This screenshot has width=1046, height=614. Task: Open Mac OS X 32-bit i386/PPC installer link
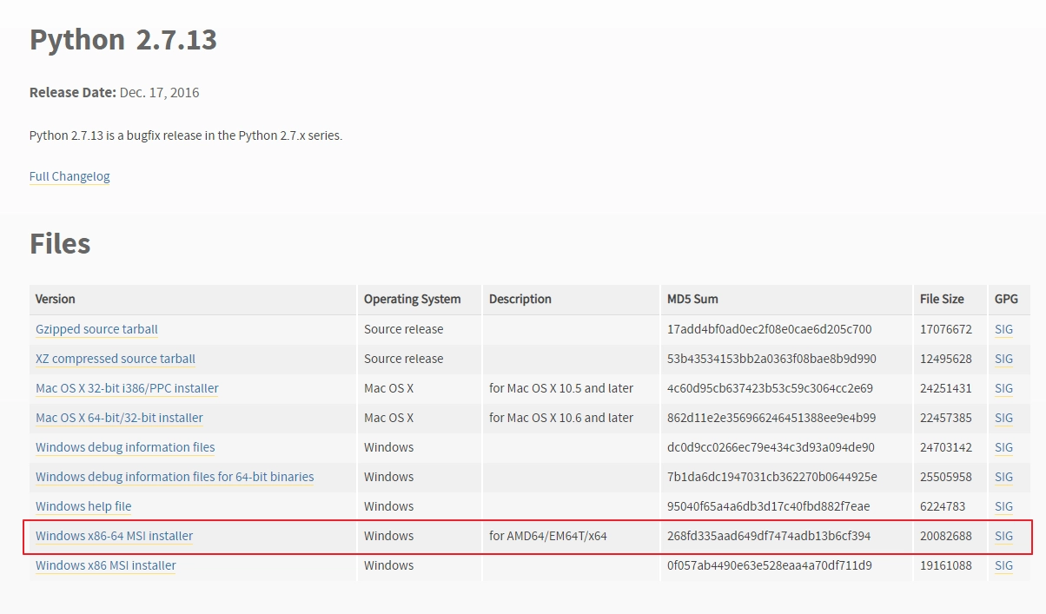pos(127,388)
